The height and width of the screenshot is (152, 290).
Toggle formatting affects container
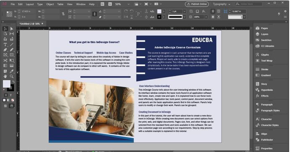tap(6, 95)
